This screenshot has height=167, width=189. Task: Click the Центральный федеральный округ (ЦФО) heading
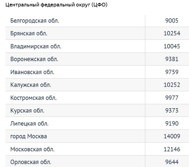click(x=54, y=5)
